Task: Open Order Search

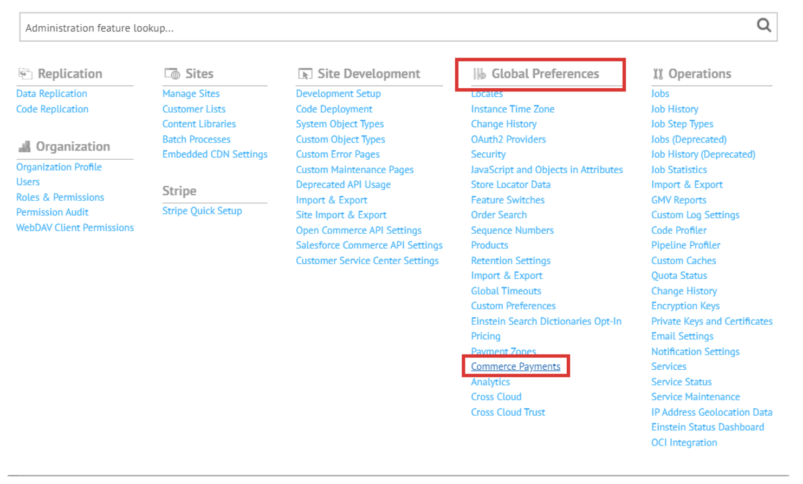Action: click(498, 215)
